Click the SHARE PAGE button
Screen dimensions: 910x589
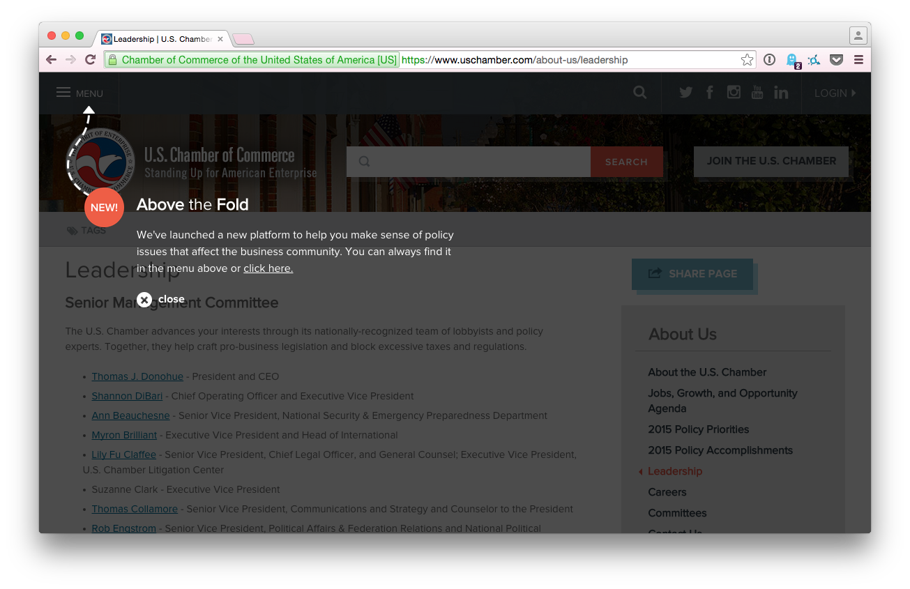(x=692, y=274)
